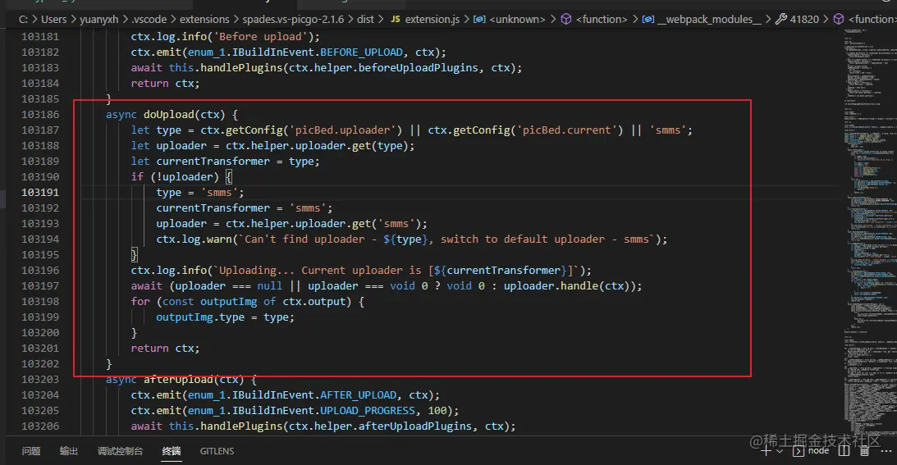Viewport: 897px width, 465px height.
Task: Click 'AFTER_UPLOAD' enum constant
Action: (358, 394)
